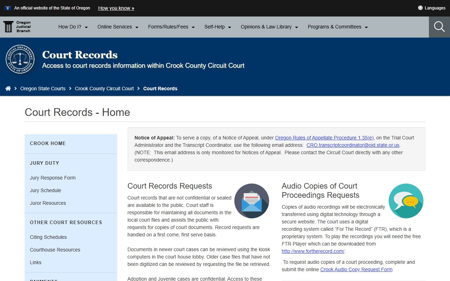Expand the How Do I? menu

pos(73,27)
